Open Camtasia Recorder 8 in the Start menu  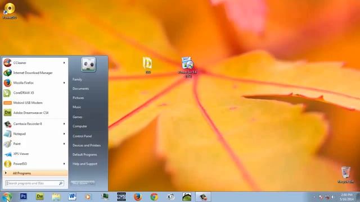pos(35,123)
